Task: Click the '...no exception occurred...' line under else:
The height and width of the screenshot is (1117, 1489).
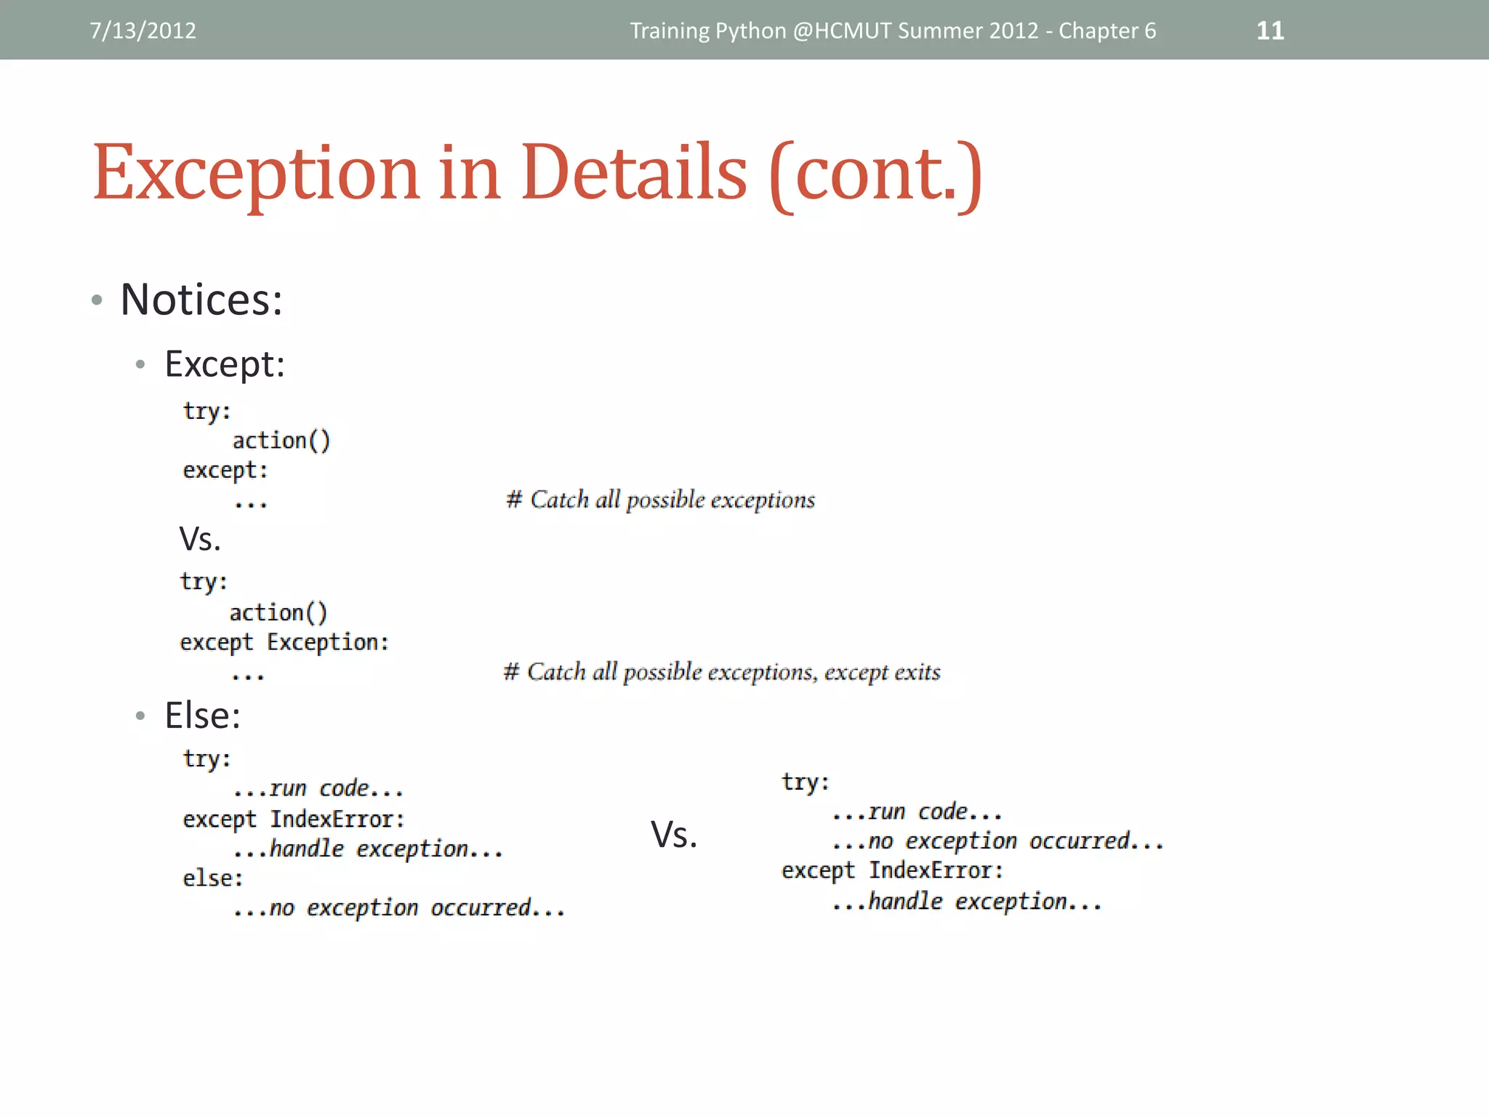Action: click(398, 908)
